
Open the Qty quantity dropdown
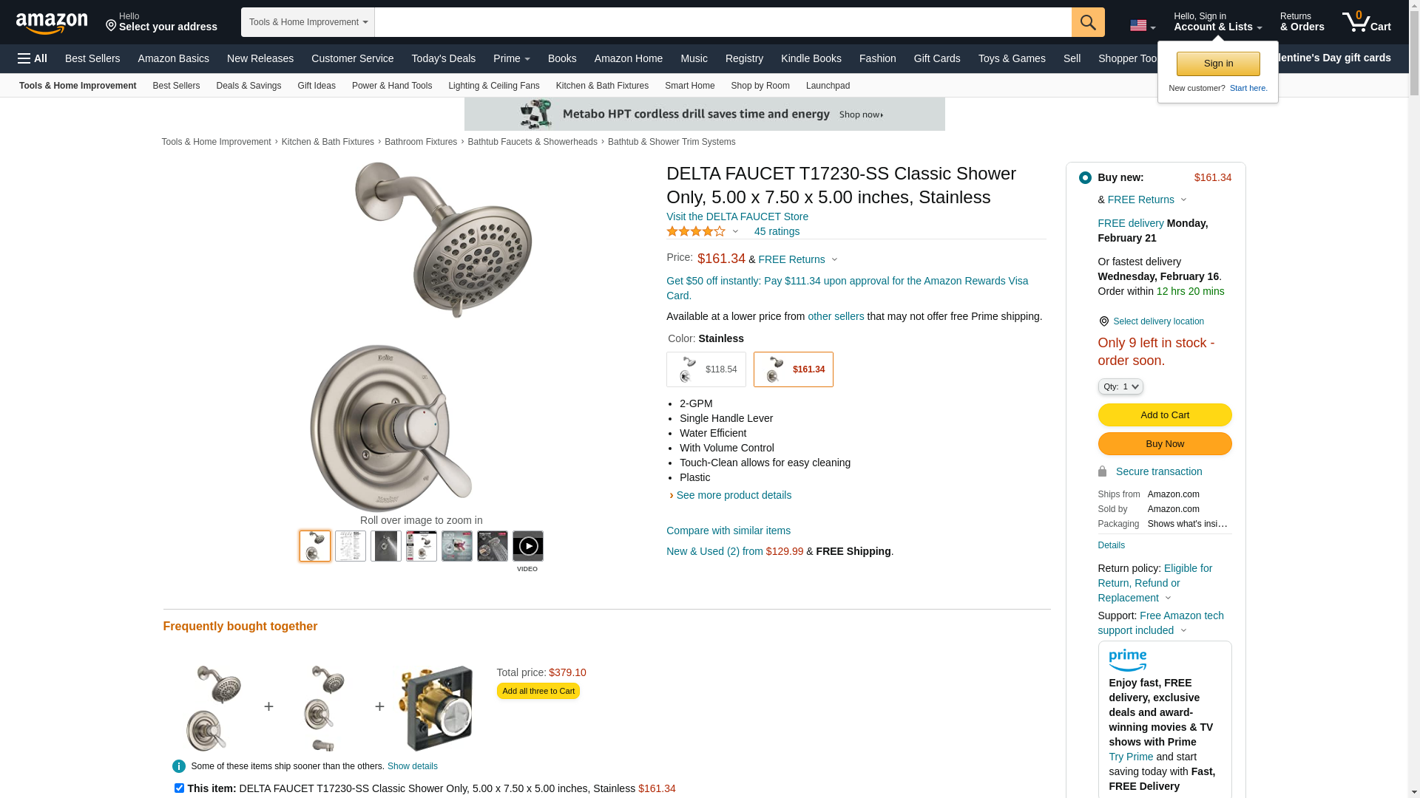pos(1120,386)
